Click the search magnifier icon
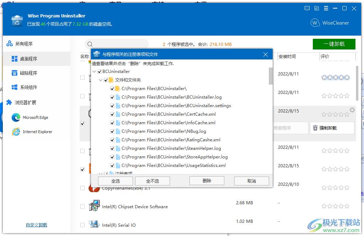Viewport: 364px width, 236px height. [89, 44]
